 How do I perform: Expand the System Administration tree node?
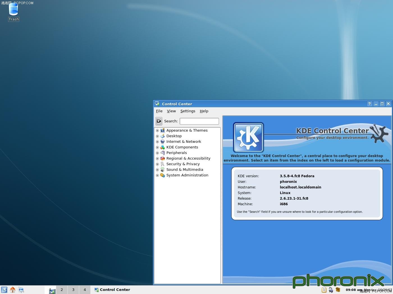tap(157, 176)
